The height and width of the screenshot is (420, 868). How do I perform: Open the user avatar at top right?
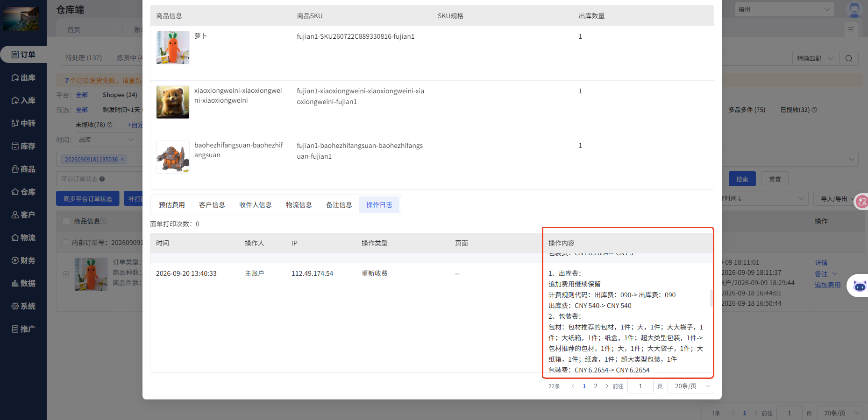(x=854, y=9)
